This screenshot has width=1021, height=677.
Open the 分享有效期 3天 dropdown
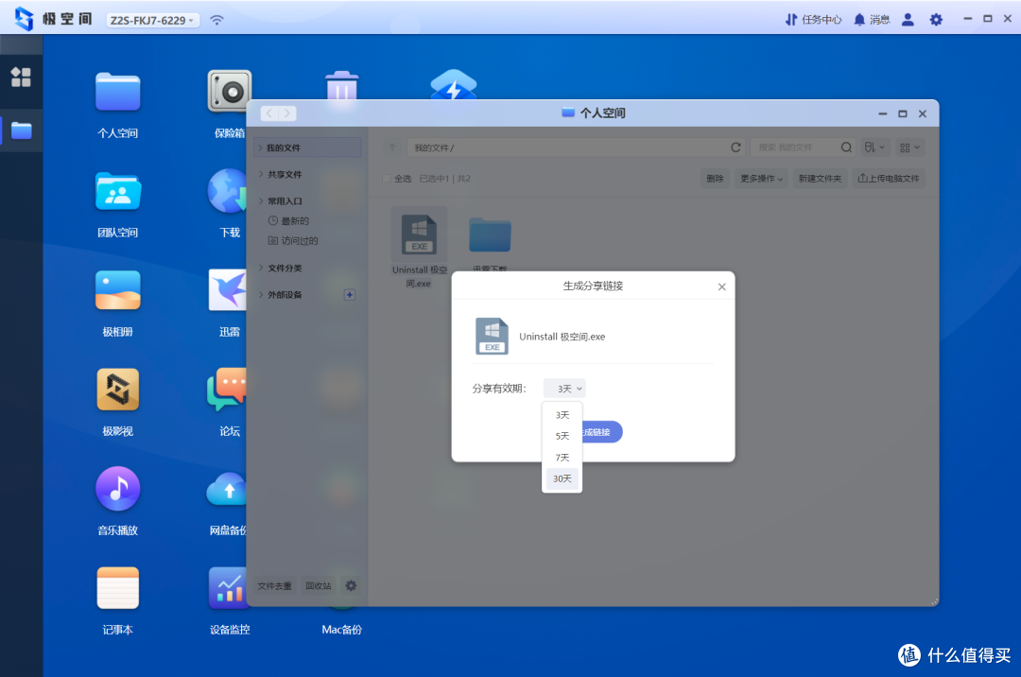point(564,389)
